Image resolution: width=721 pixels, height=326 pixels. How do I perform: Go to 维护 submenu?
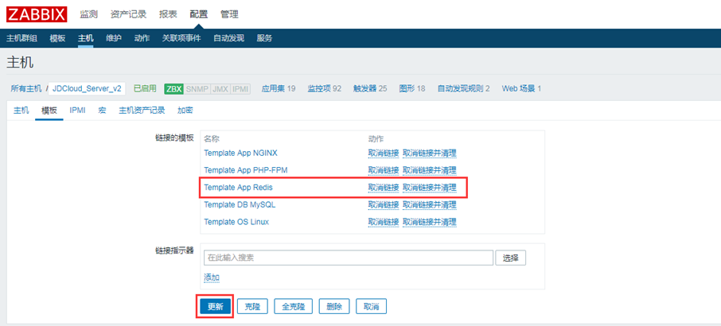tap(114, 38)
